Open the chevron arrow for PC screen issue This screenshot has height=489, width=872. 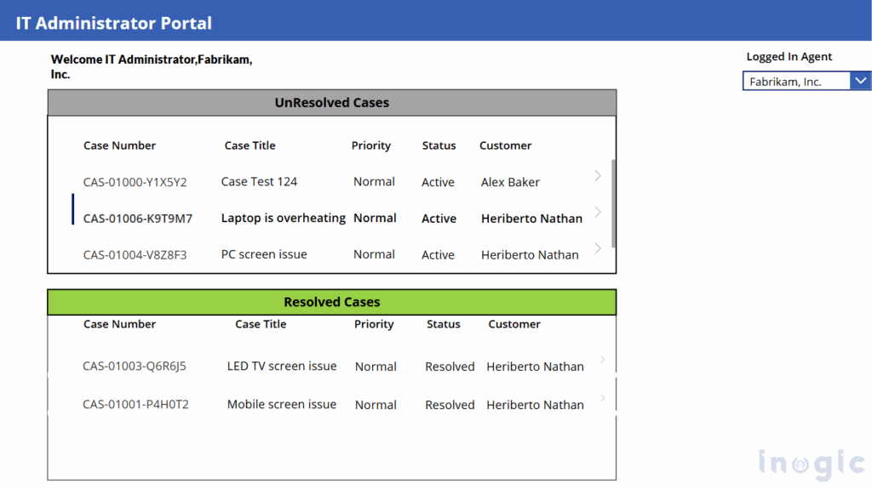point(598,248)
